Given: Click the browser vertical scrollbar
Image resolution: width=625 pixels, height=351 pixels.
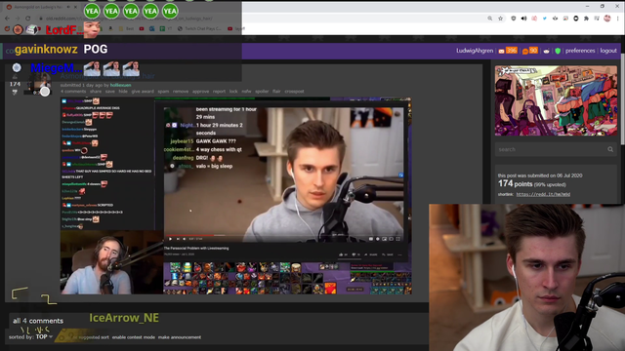Looking at the screenshot, I should point(623,99).
